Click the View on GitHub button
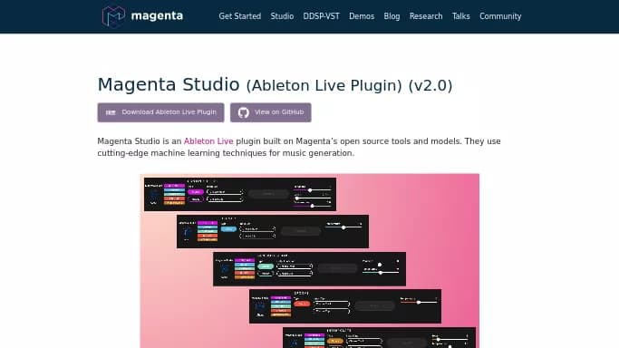619x348 pixels. click(x=270, y=112)
